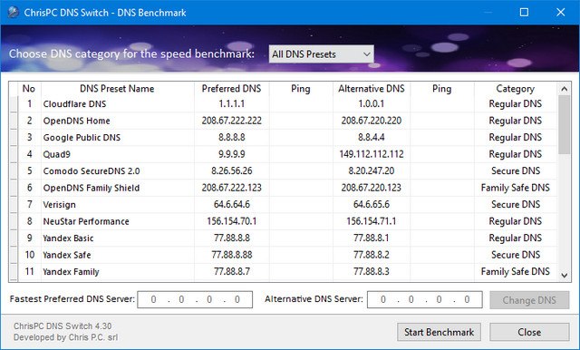580x350 pixels.
Task: Click the 64.6.64.6 cell
Action: tap(232, 204)
